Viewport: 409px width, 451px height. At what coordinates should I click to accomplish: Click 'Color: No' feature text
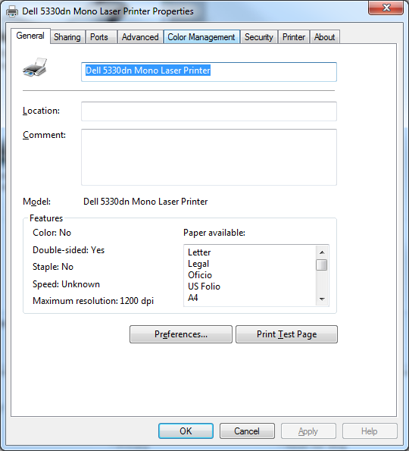(52, 233)
